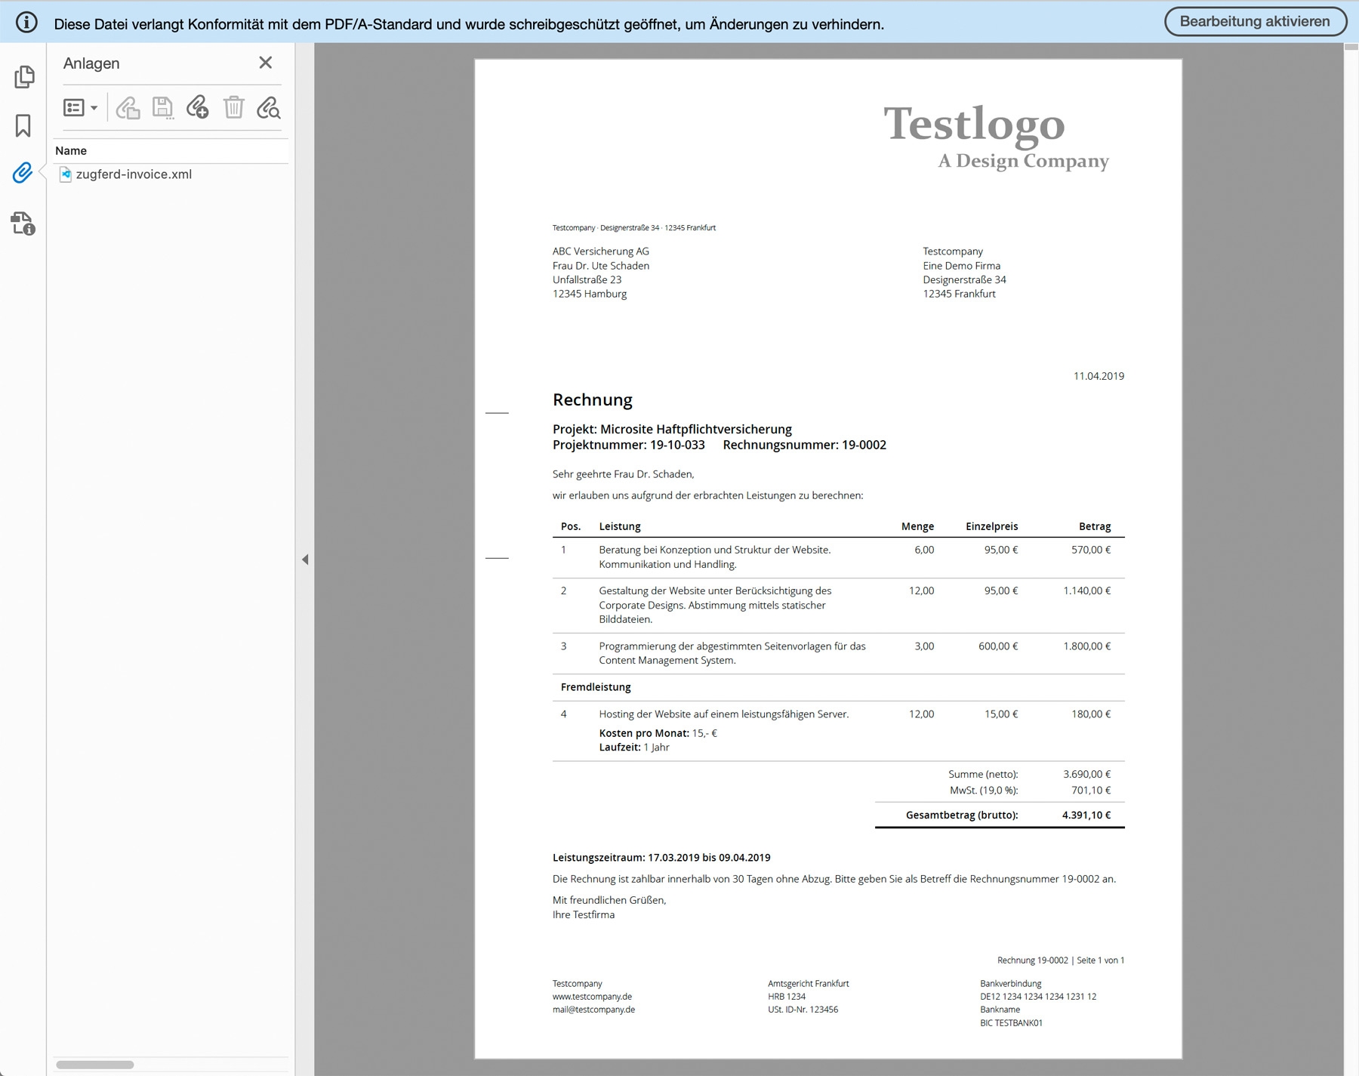This screenshot has height=1076, width=1359.
Task: Select the zugferd-invoice.xml attachment
Action: (134, 174)
